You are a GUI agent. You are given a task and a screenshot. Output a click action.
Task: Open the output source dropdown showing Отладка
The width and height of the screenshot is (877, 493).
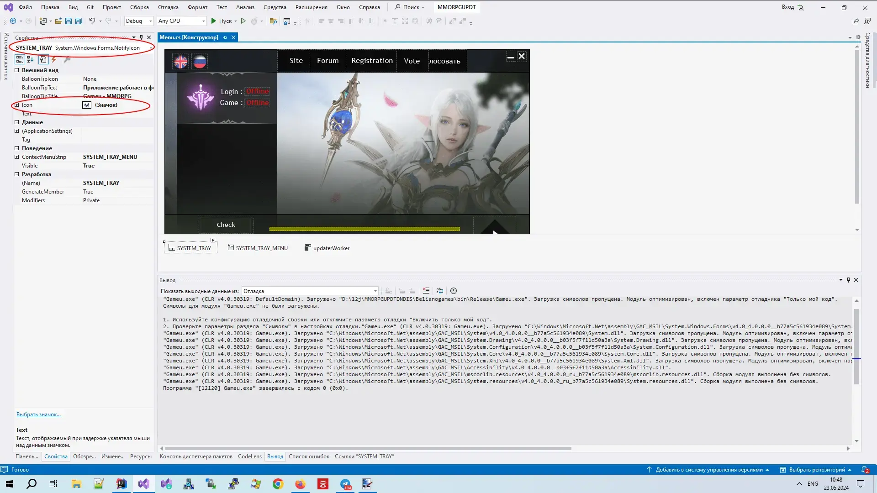click(x=310, y=291)
